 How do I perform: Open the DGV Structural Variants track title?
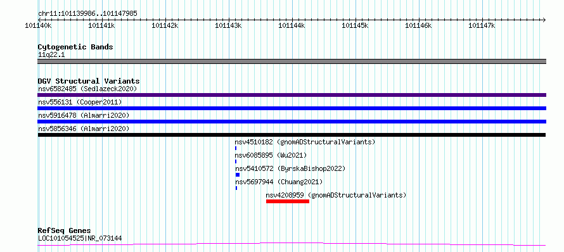point(89,81)
